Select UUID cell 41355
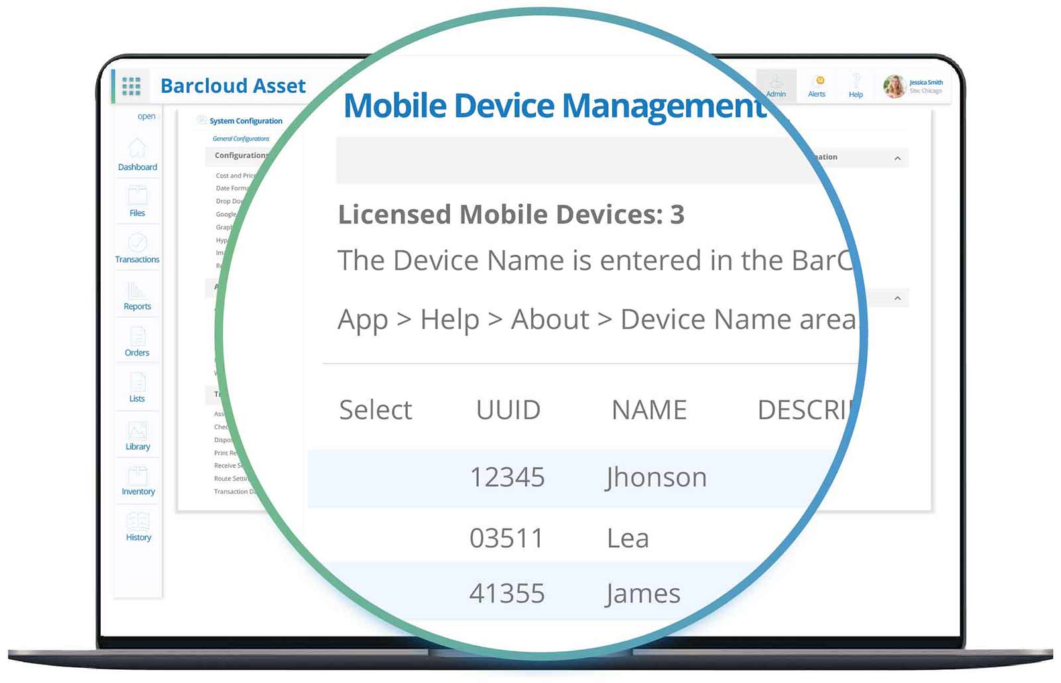This screenshot has height=683, width=1061. (x=507, y=593)
